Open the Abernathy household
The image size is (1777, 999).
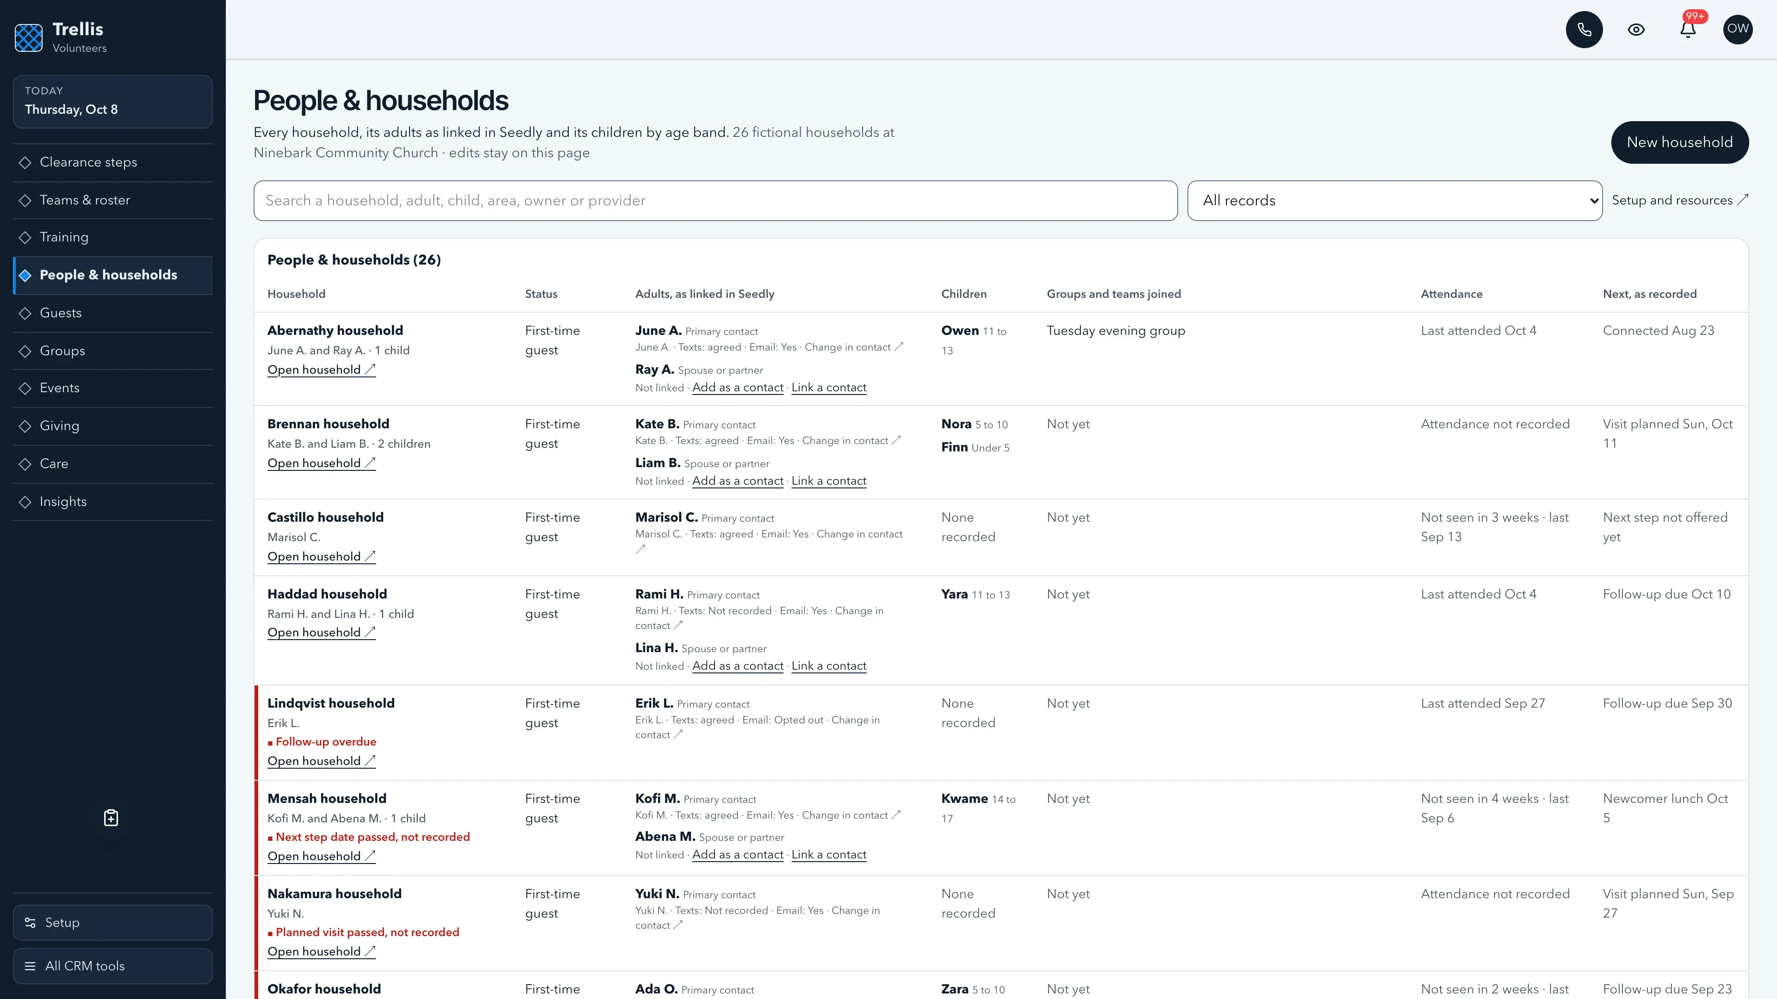tap(322, 370)
